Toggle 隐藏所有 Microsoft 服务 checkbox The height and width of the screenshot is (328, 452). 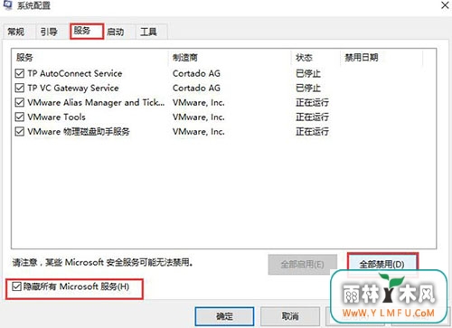(16, 286)
